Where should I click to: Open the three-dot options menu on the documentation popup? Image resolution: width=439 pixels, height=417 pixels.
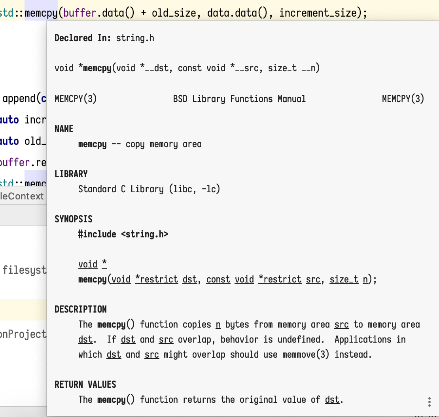(430, 402)
